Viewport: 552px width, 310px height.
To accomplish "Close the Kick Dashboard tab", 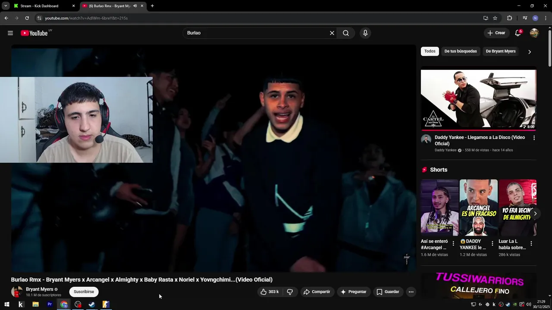I will [73, 6].
